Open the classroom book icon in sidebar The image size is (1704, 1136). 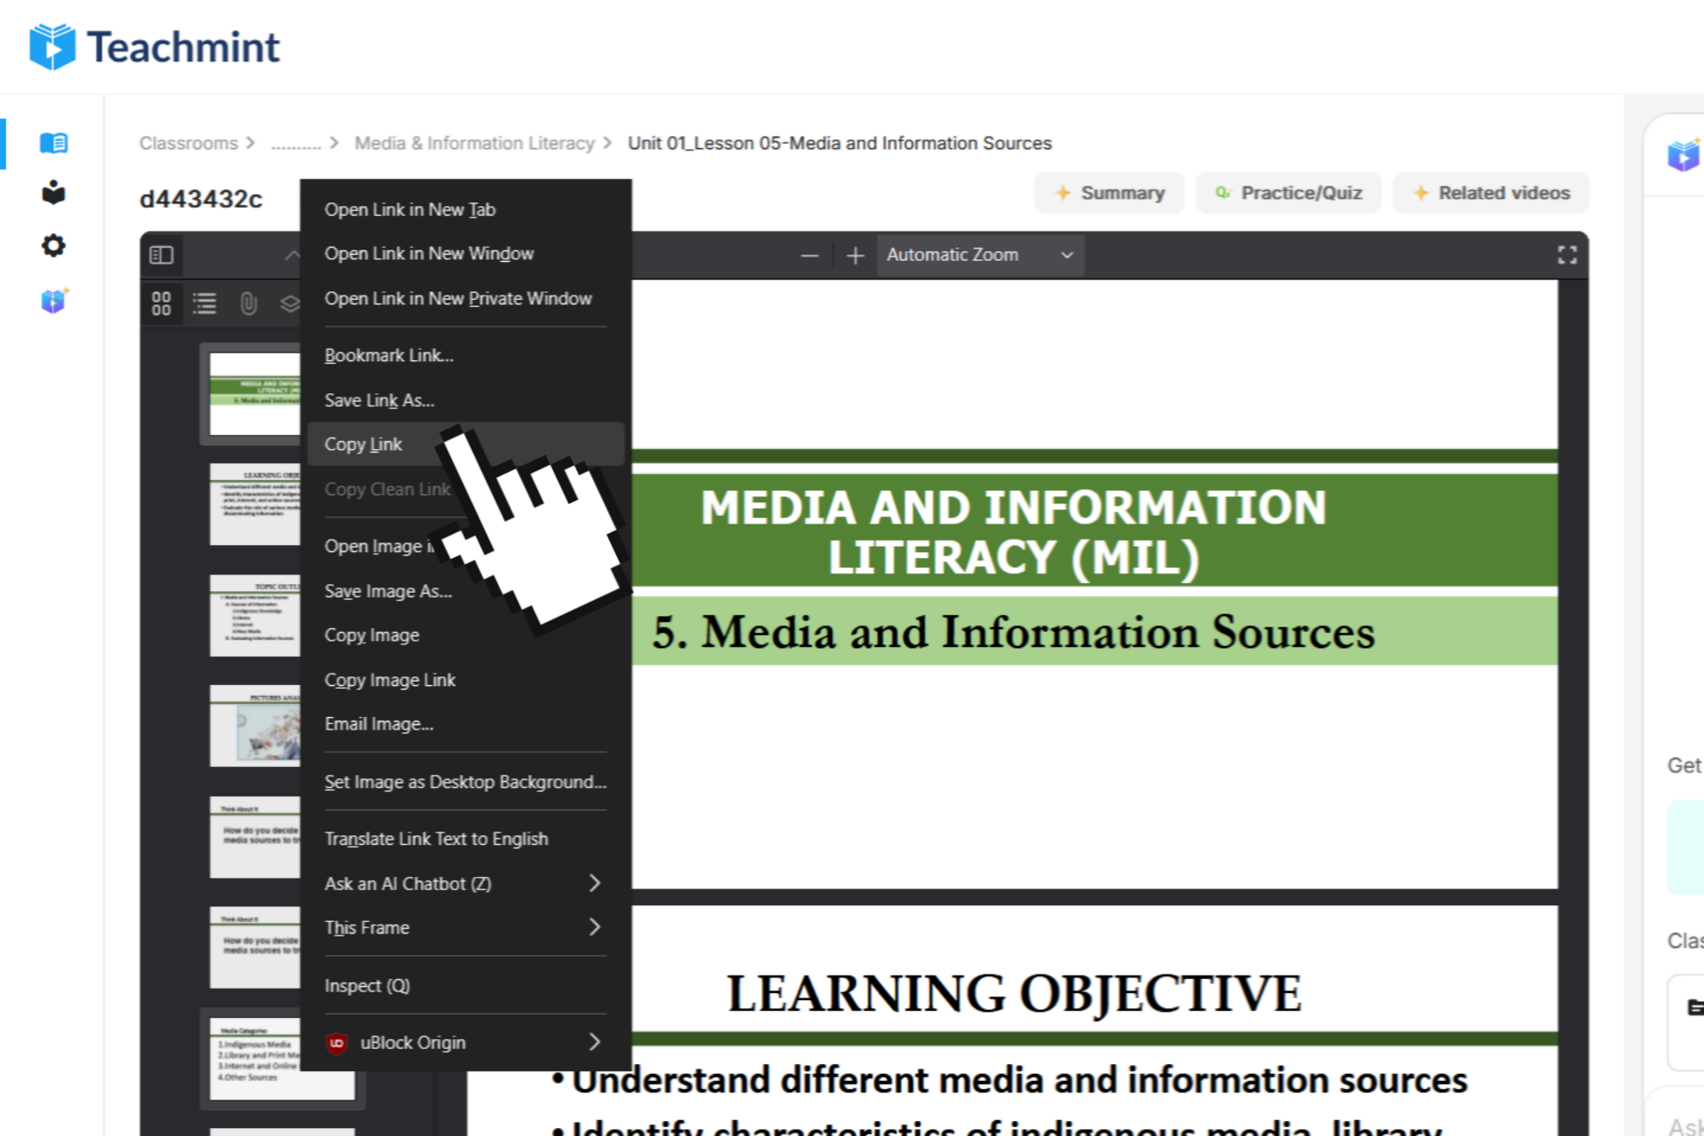click(x=53, y=143)
